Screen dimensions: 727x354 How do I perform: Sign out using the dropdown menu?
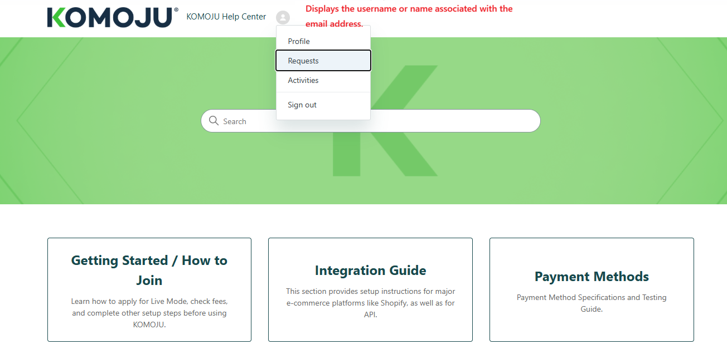pos(302,105)
